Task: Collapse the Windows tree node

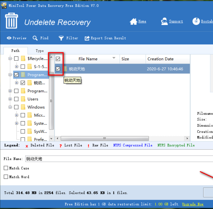Action: [10, 107]
